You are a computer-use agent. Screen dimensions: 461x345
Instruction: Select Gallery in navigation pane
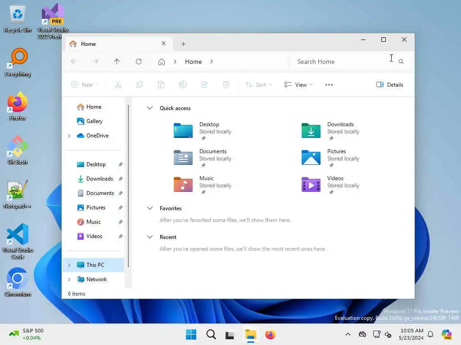[x=94, y=121]
